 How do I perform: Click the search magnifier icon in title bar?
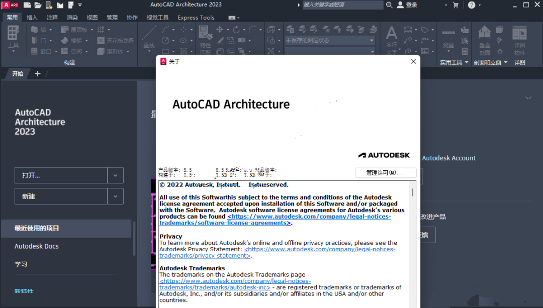pyautogui.click(x=389, y=5)
